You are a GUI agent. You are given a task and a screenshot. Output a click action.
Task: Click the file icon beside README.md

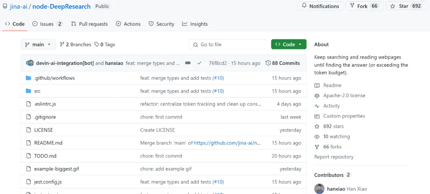28,143
